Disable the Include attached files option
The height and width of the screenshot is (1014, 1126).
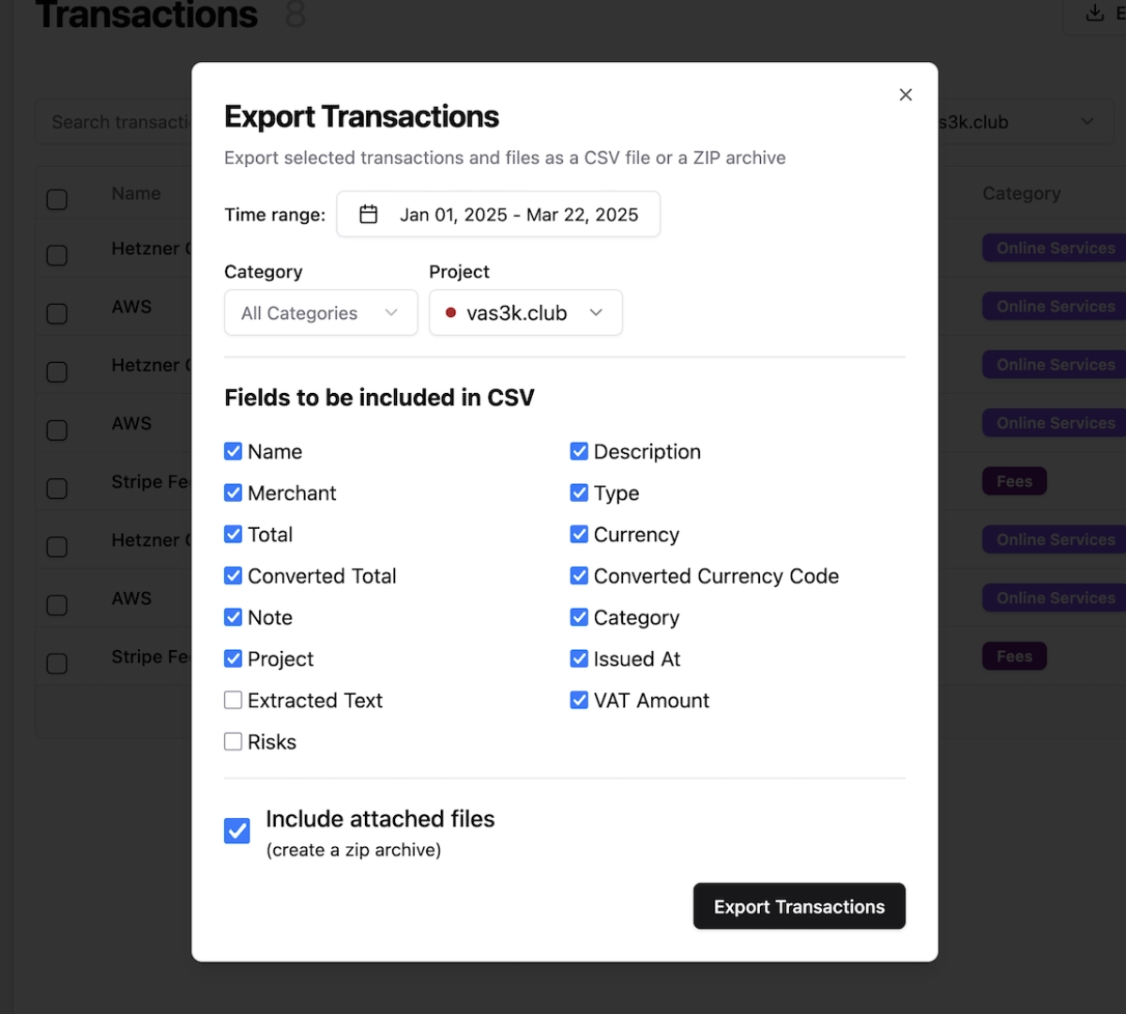(x=236, y=830)
